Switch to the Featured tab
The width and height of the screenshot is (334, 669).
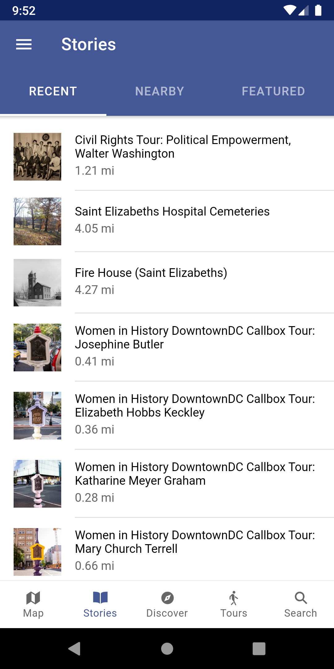(x=273, y=91)
